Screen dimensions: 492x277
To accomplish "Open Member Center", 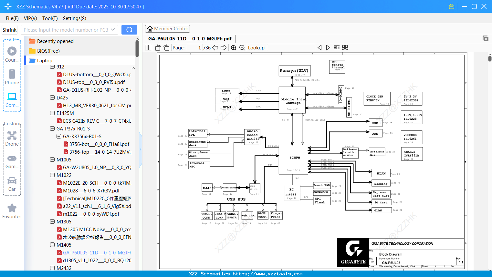I will pyautogui.click(x=167, y=29).
